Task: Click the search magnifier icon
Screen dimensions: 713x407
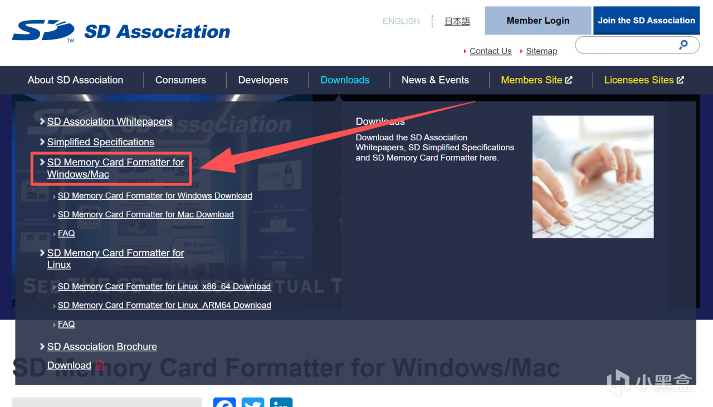Action: (x=683, y=45)
